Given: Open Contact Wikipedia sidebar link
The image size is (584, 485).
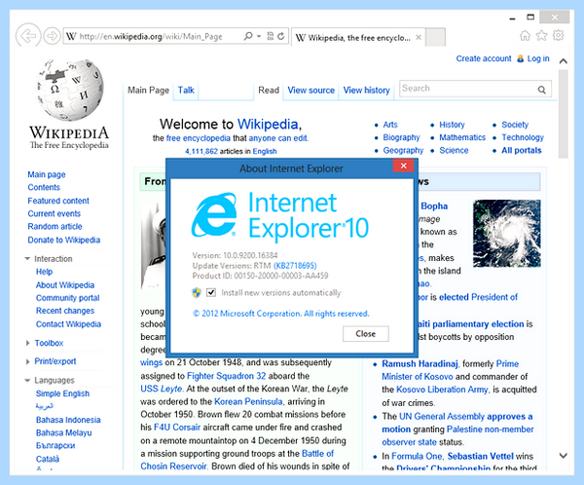Looking at the screenshot, I should point(68,324).
